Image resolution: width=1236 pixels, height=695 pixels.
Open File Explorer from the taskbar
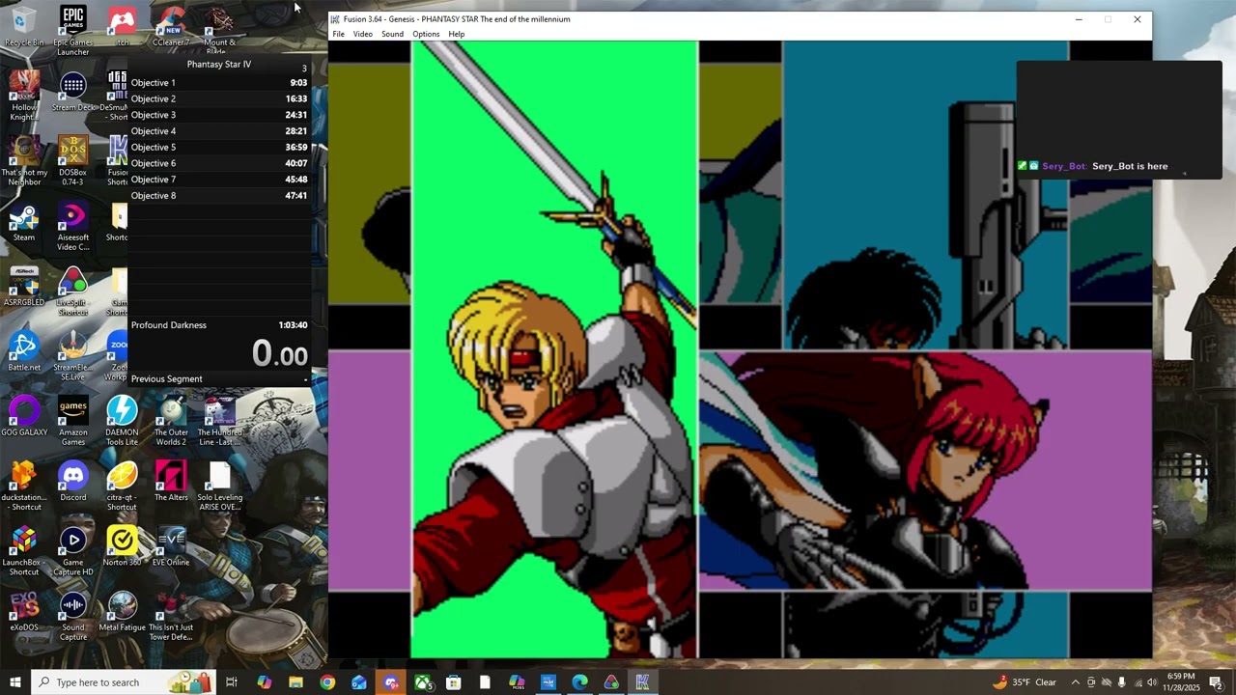click(x=295, y=682)
